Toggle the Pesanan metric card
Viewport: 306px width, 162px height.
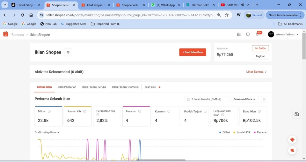[x=136, y=116]
